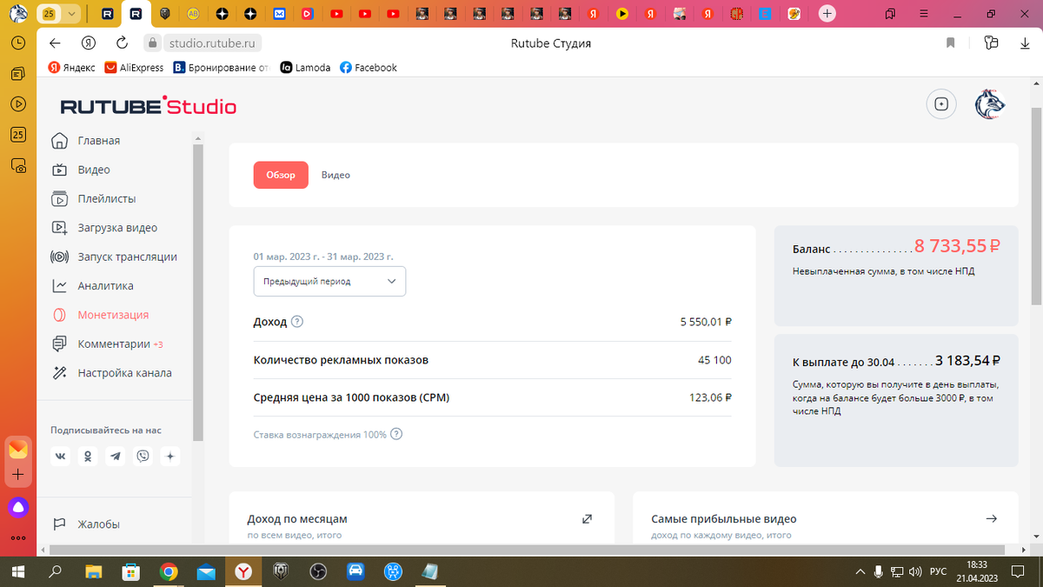Open the Odnoklassniki social link
The width and height of the screenshot is (1043, 587).
pos(88,456)
